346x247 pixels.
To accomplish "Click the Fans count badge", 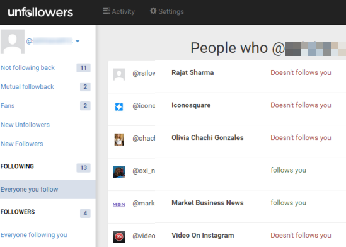I will pyautogui.click(x=85, y=106).
